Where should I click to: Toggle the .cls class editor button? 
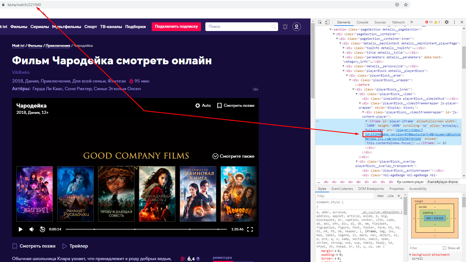(390, 196)
